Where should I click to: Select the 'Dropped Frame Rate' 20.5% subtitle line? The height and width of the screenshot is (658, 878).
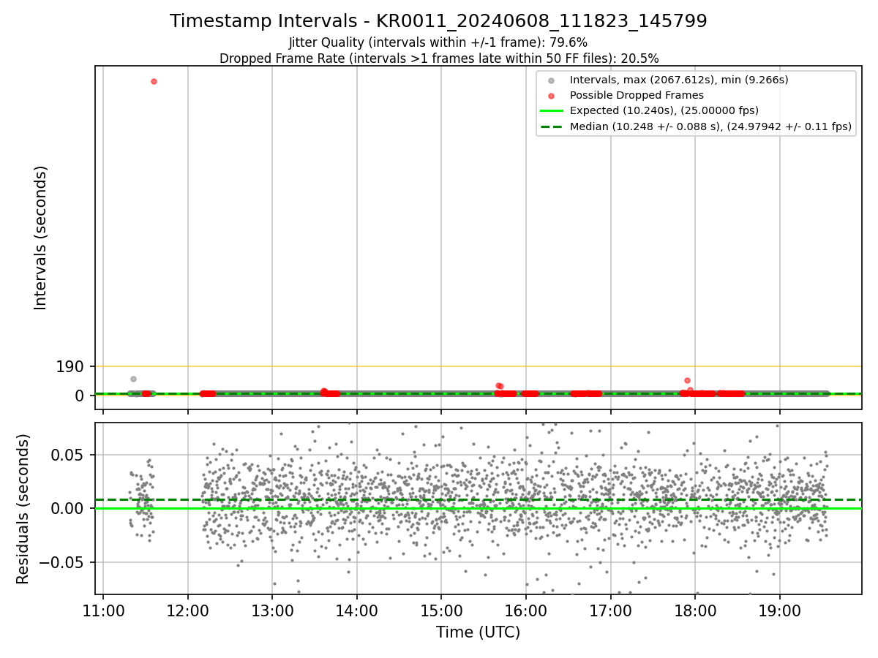coord(439,58)
